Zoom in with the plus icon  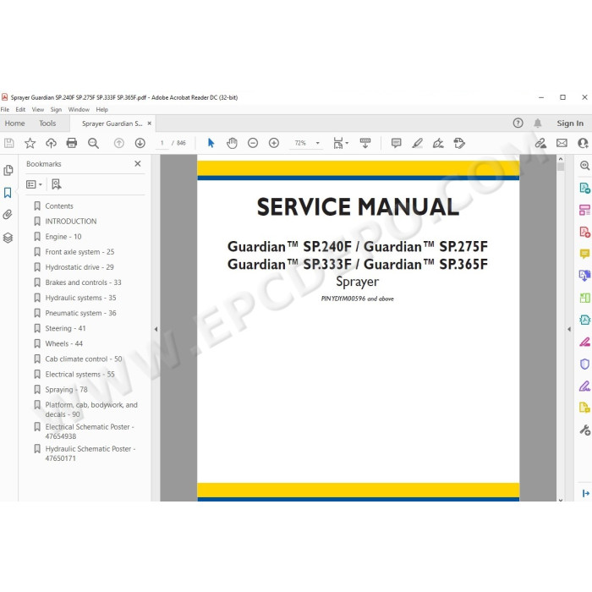coord(274,143)
